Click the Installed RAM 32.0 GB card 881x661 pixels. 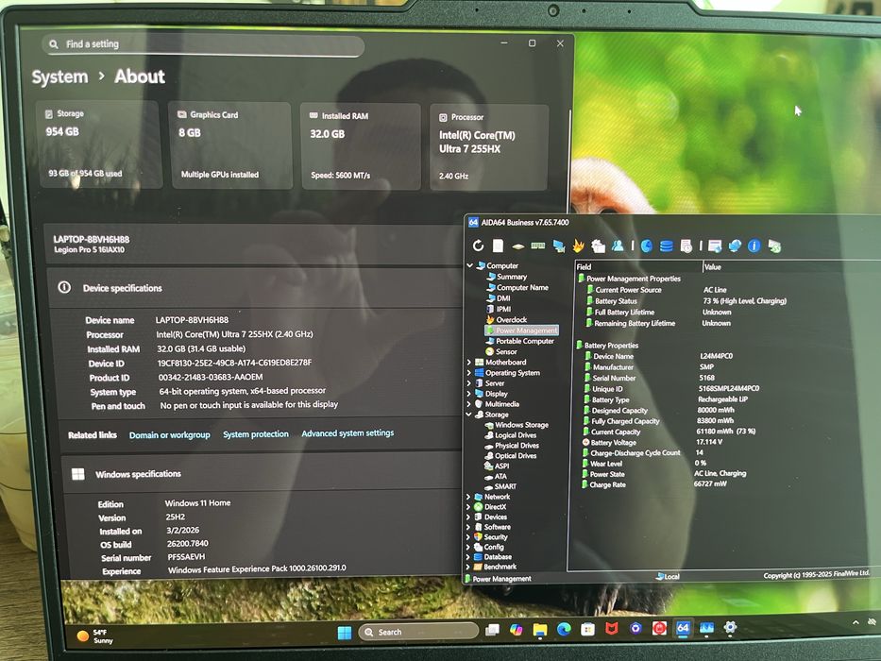tap(361, 146)
